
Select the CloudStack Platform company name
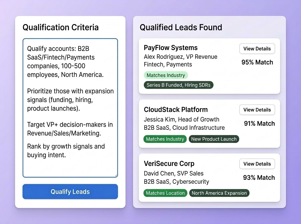pyautogui.click(x=176, y=109)
